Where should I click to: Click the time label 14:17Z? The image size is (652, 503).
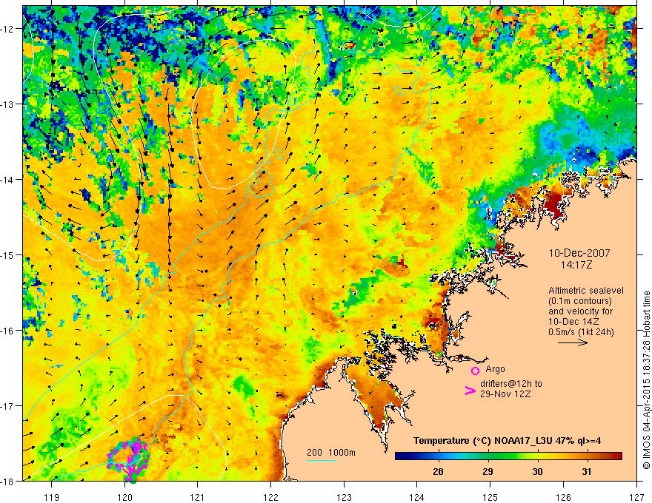coord(576,265)
